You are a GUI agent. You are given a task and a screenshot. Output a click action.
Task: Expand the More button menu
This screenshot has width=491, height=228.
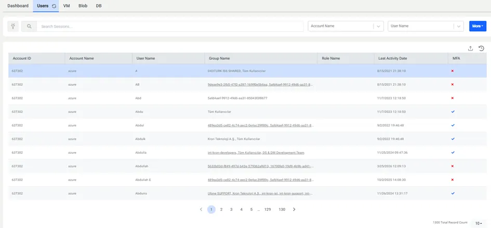[477, 26]
